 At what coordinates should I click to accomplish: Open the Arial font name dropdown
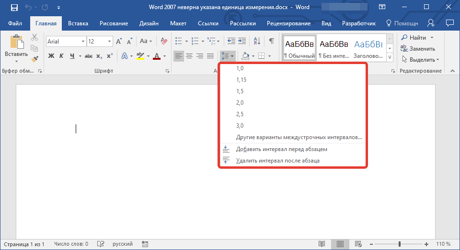point(83,41)
